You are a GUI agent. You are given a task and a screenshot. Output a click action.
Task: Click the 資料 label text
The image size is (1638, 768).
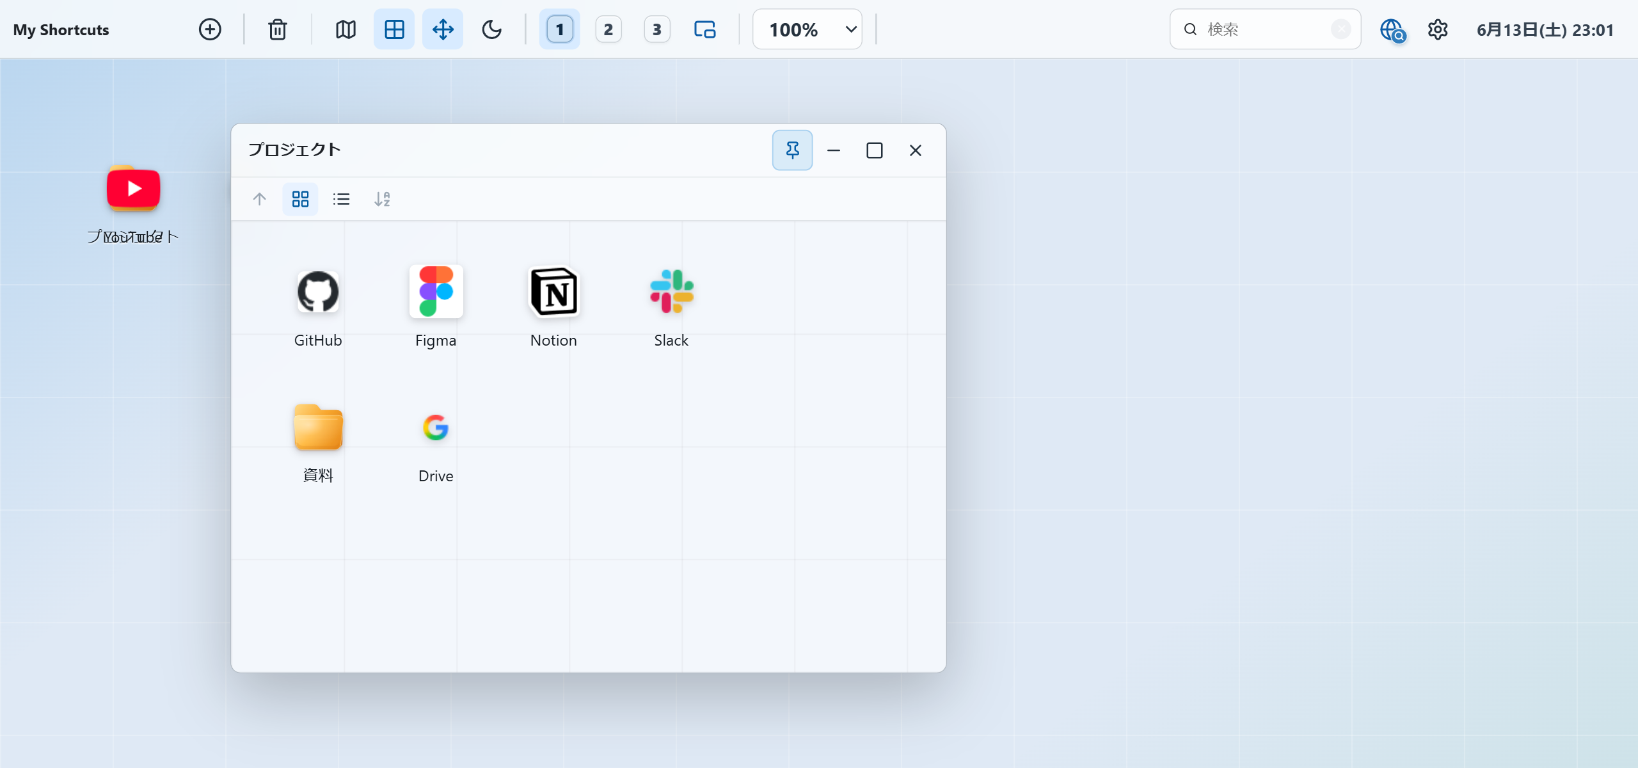click(x=318, y=476)
